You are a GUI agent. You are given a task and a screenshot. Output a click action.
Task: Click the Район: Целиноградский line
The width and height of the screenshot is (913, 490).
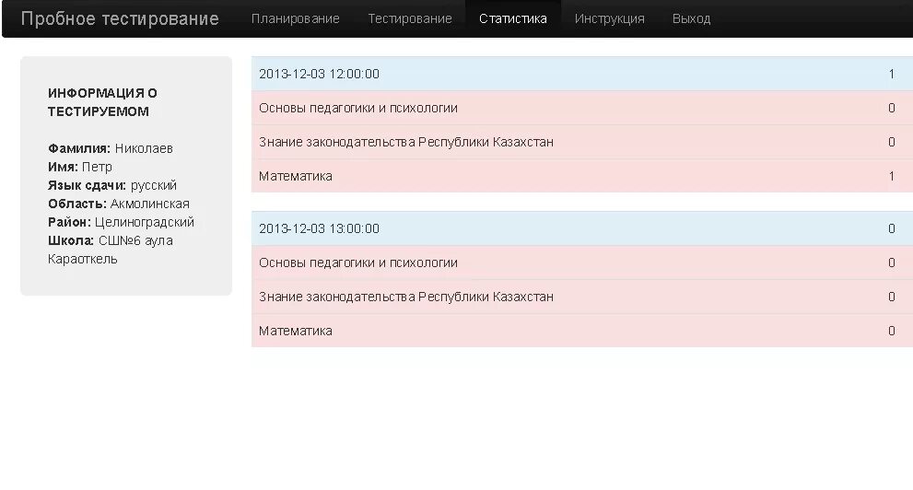(121, 222)
